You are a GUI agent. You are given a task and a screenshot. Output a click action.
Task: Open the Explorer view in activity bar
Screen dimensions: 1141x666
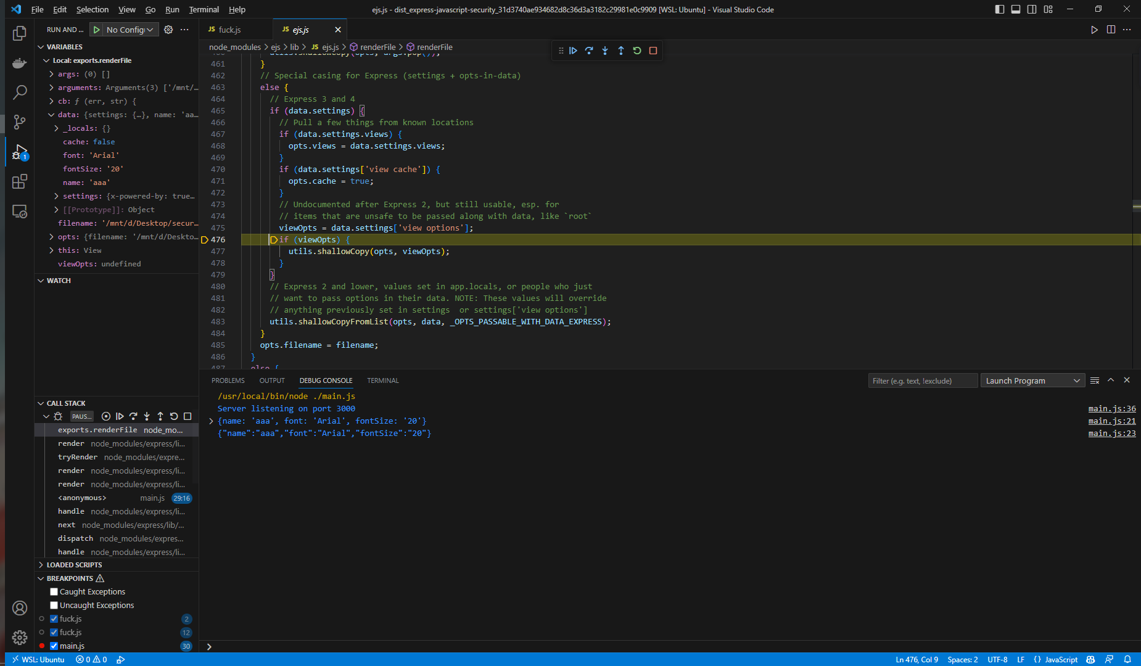[x=20, y=33]
